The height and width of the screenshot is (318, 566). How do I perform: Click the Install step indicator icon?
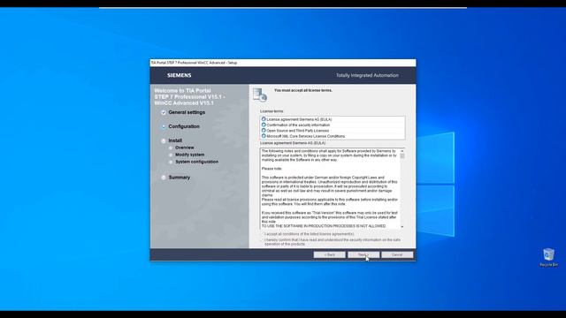tap(163, 140)
